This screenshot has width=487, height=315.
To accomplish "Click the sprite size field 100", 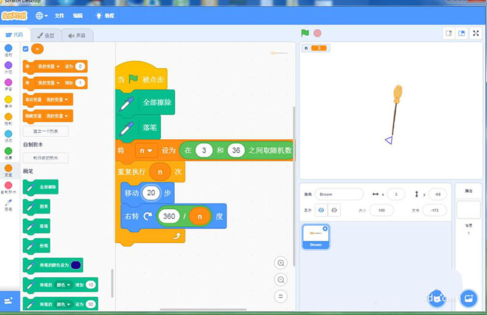I will coord(382,210).
